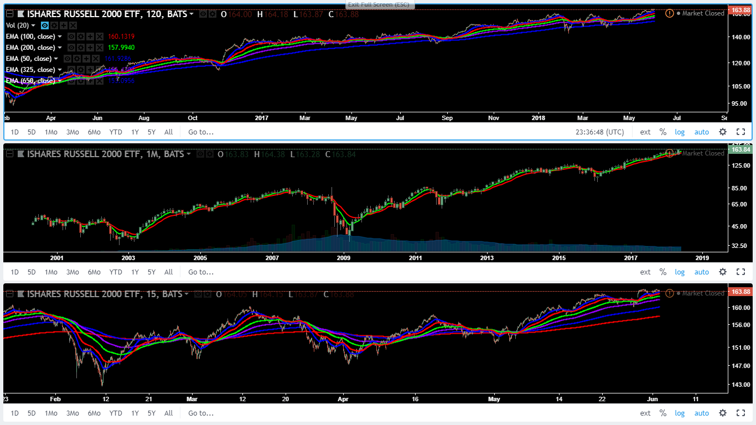Click Go to... below the 1M chart
Screen dimensions: 756x425
click(201, 272)
